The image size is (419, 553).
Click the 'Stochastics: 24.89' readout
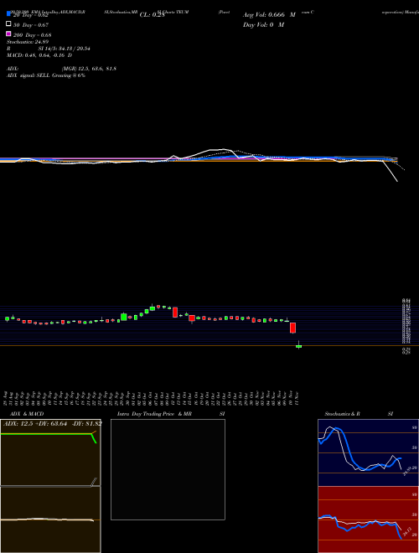click(x=28, y=42)
